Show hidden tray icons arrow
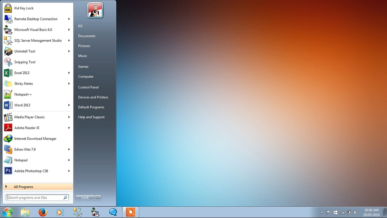Screen dimensions: 387x218 tap(322, 213)
